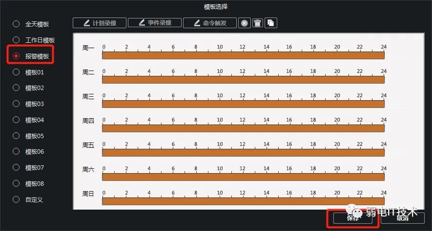Click the 周四 orange schedule bar
The height and width of the screenshot is (231, 432).
pyautogui.click(x=243, y=128)
